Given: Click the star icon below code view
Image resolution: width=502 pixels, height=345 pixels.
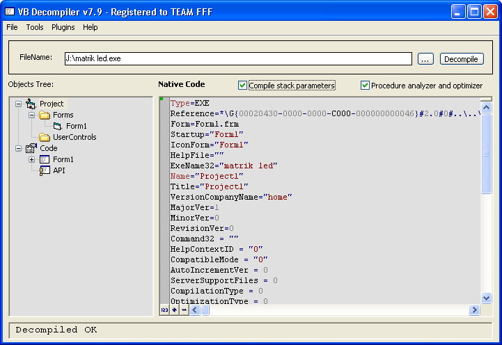Looking at the screenshot, I should (174, 310).
